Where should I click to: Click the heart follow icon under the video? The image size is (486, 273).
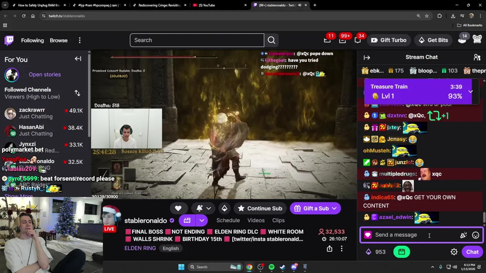point(178,208)
